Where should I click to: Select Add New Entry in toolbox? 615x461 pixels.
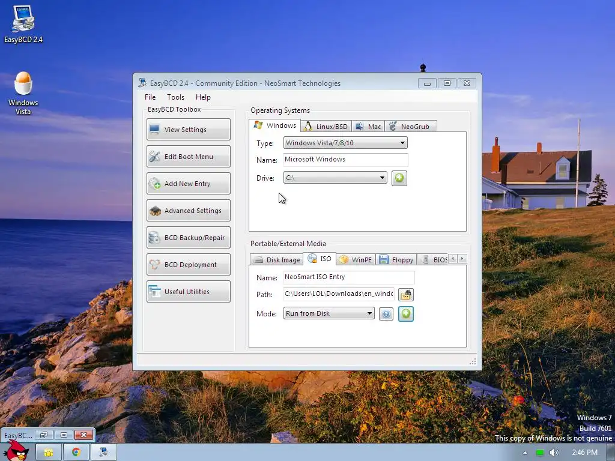pos(188,184)
